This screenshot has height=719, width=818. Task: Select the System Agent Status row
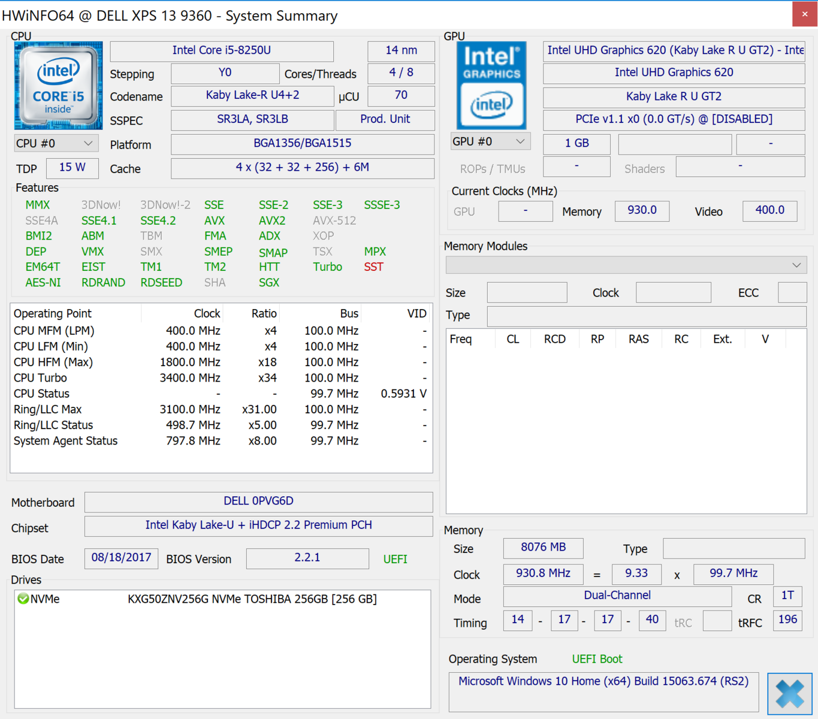pos(221,441)
